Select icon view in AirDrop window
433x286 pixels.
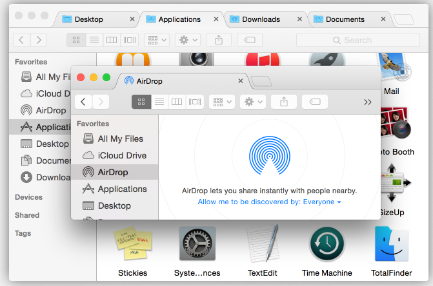pyautogui.click(x=141, y=102)
